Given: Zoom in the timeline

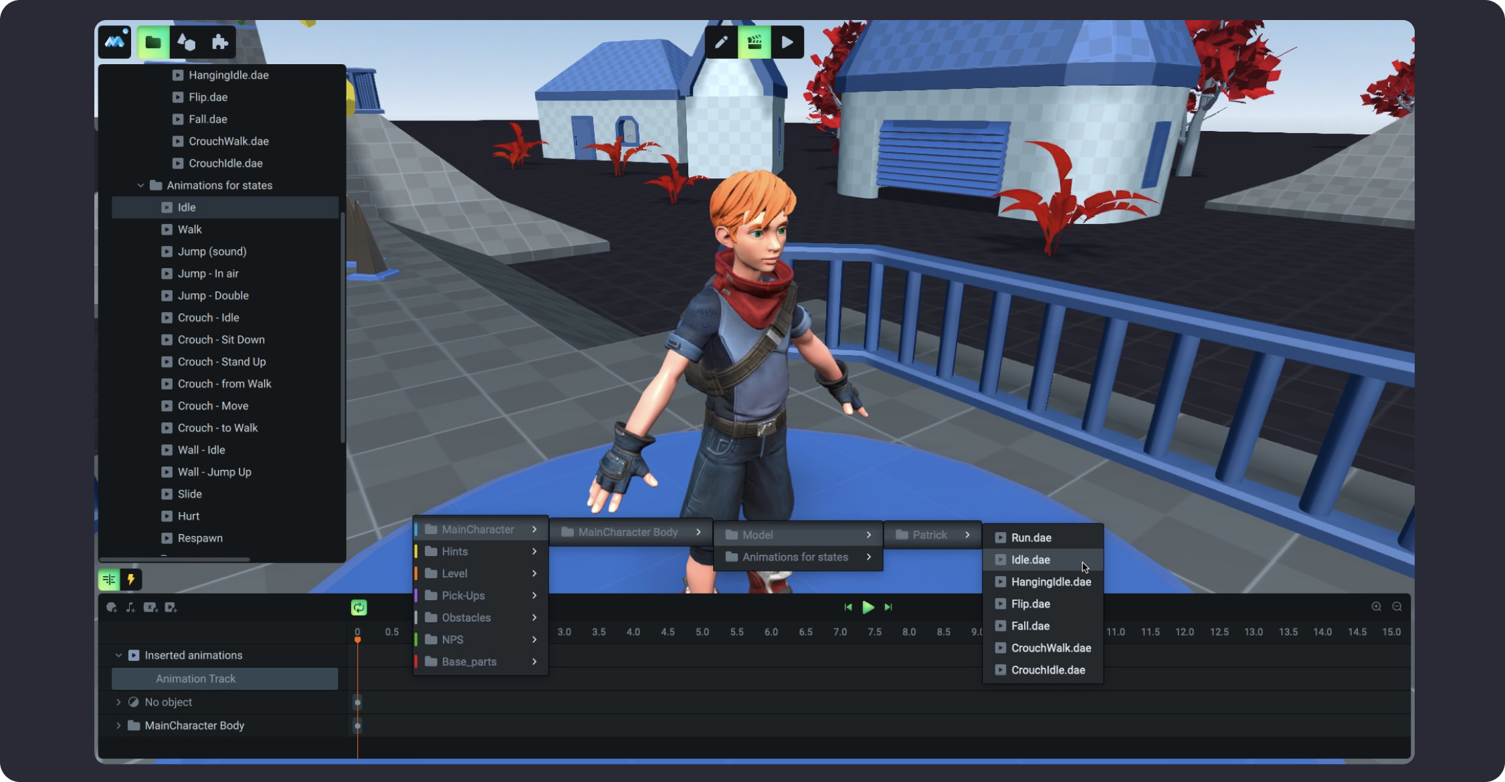Looking at the screenshot, I should coord(1377,607).
